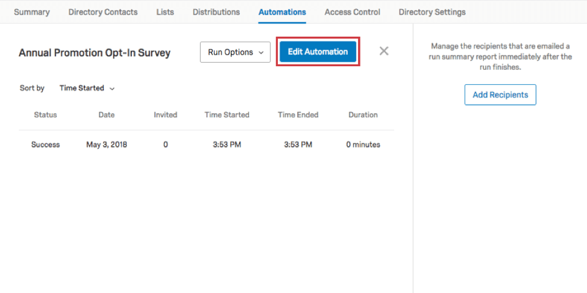
Task: Click the Time Ended column header
Action: [298, 115]
